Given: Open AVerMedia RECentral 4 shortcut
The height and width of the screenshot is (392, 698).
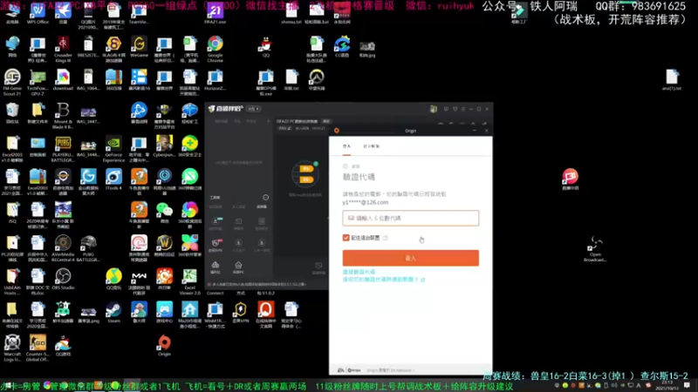Looking at the screenshot, I should point(63,248).
